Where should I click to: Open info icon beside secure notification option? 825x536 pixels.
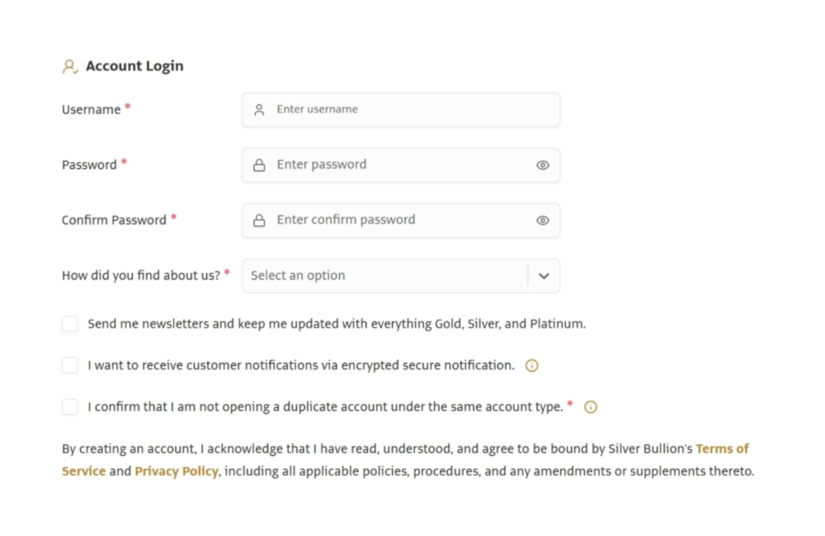[532, 365]
